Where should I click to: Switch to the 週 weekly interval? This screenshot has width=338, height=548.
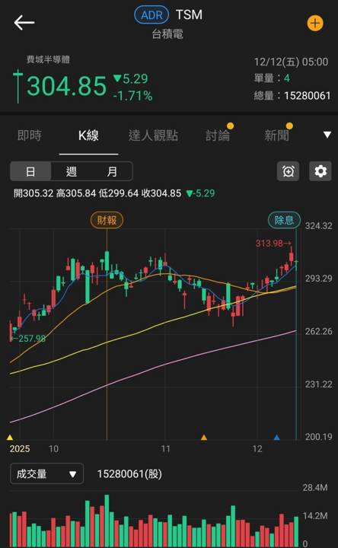(72, 171)
